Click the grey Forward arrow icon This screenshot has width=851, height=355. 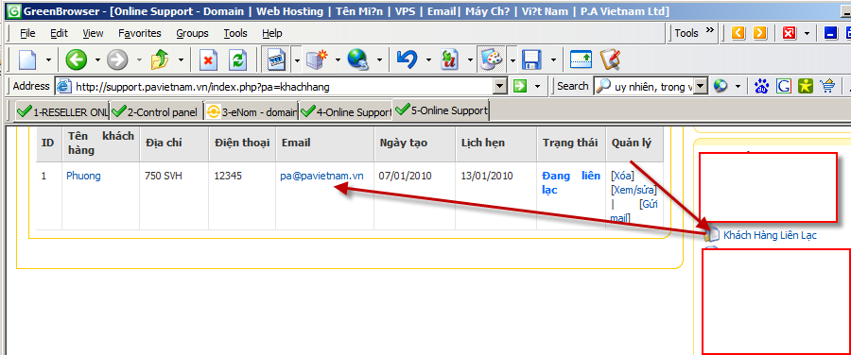116,59
